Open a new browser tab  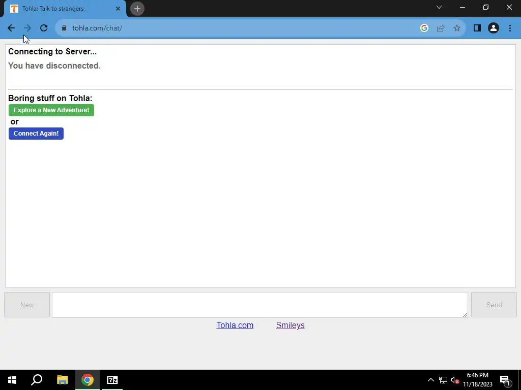[137, 9]
